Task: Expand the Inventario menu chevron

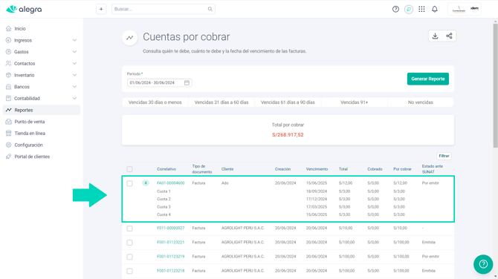Action: pos(74,75)
